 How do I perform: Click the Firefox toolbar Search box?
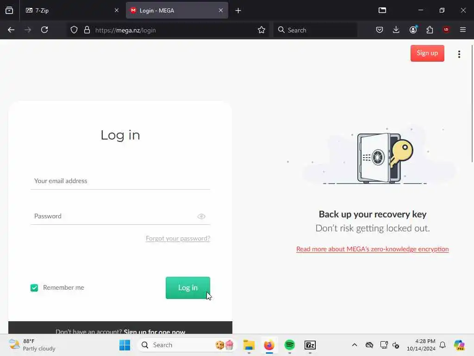point(315,30)
